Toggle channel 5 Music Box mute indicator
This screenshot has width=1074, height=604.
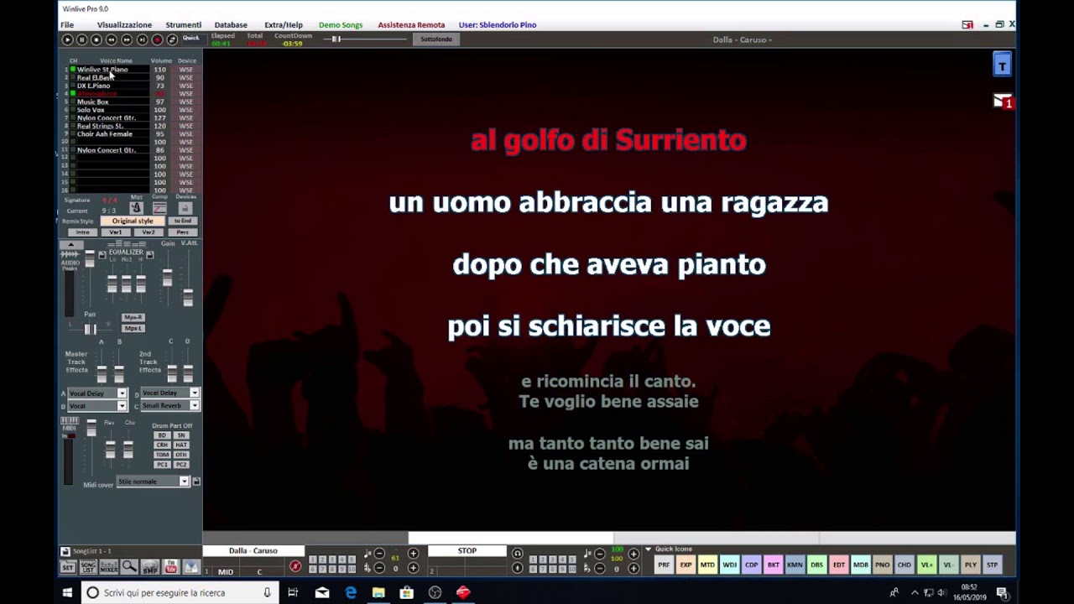(73, 102)
